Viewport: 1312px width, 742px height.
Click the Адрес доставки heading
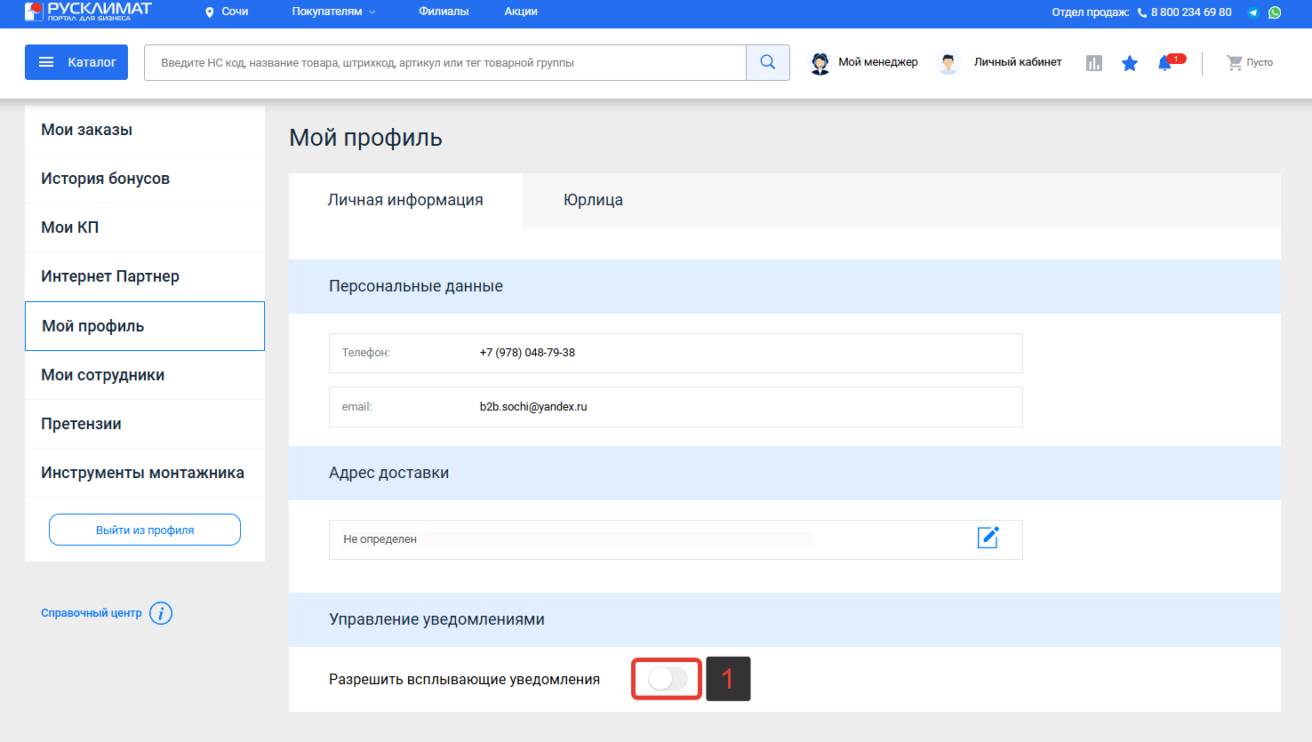(389, 473)
